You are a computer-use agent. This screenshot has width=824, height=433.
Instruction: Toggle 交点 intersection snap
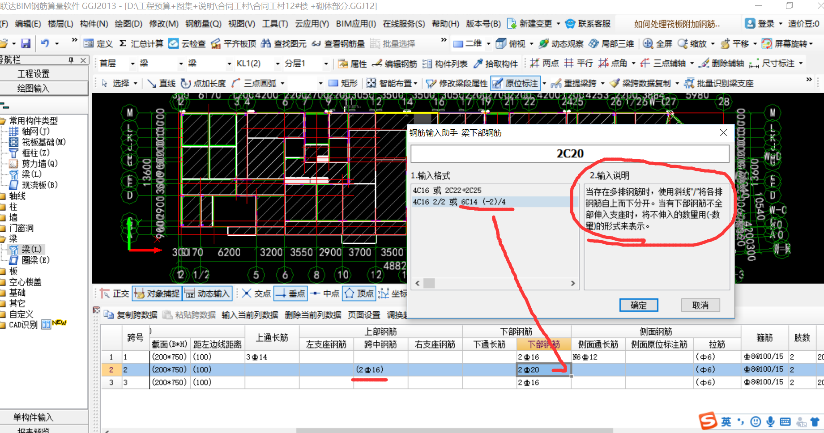tap(256, 293)
